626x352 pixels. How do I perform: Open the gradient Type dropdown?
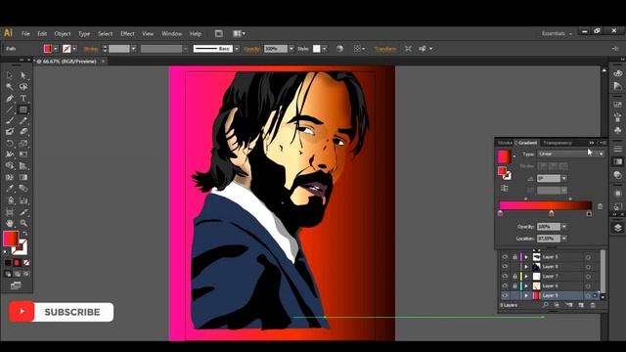coord(570,154)
